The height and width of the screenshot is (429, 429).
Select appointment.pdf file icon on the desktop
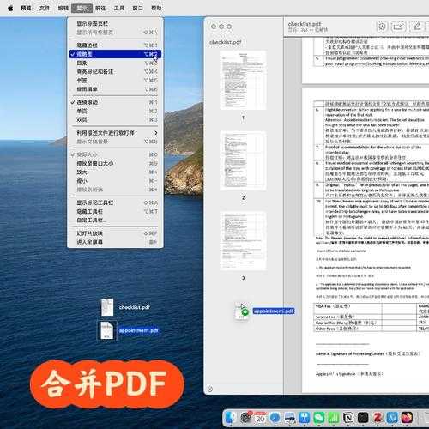(x=107, y=330)
